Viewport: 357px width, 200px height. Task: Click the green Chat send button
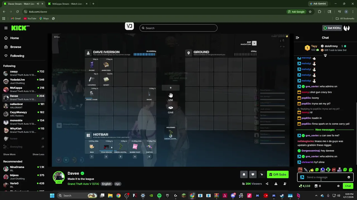348,186
